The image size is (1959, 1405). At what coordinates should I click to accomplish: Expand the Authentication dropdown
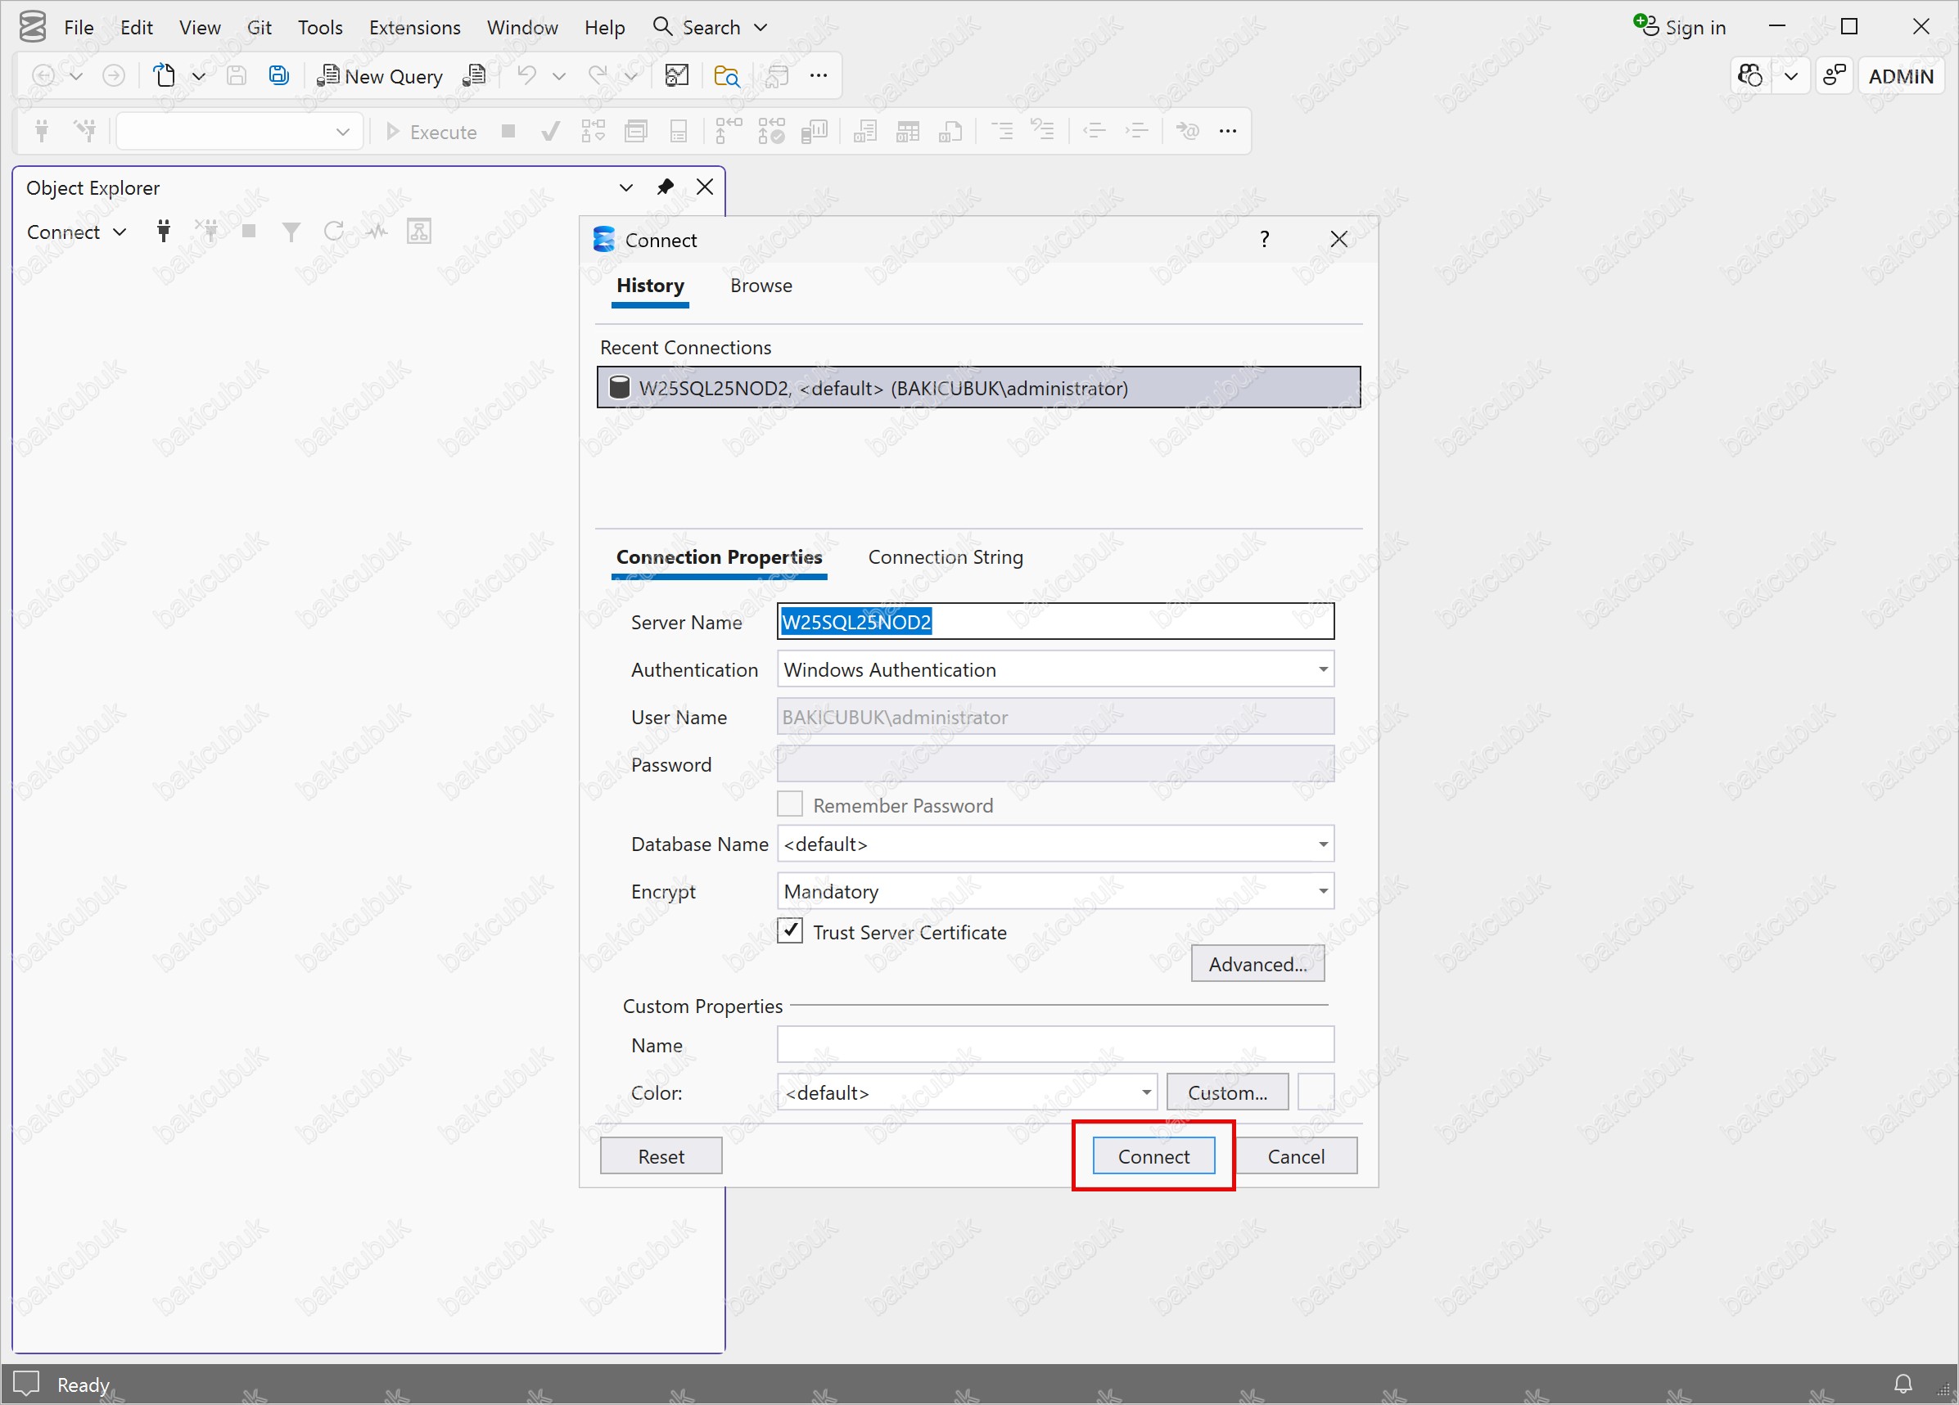1322,669
